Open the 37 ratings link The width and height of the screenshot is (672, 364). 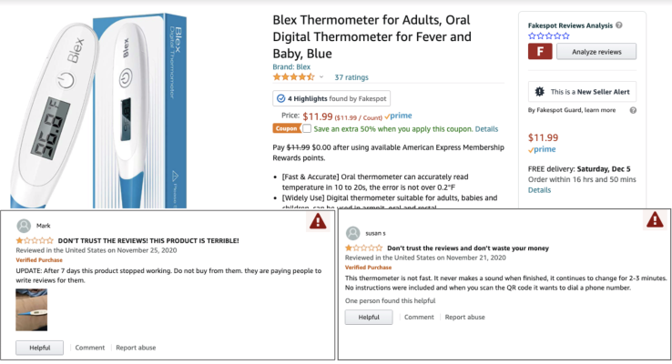(351, 77)
